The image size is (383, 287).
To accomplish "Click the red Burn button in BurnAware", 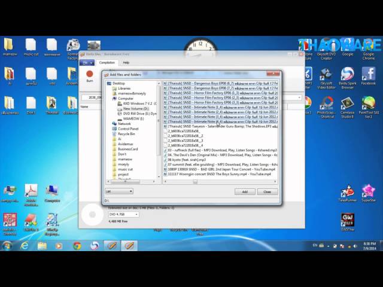I will (90, 76).
